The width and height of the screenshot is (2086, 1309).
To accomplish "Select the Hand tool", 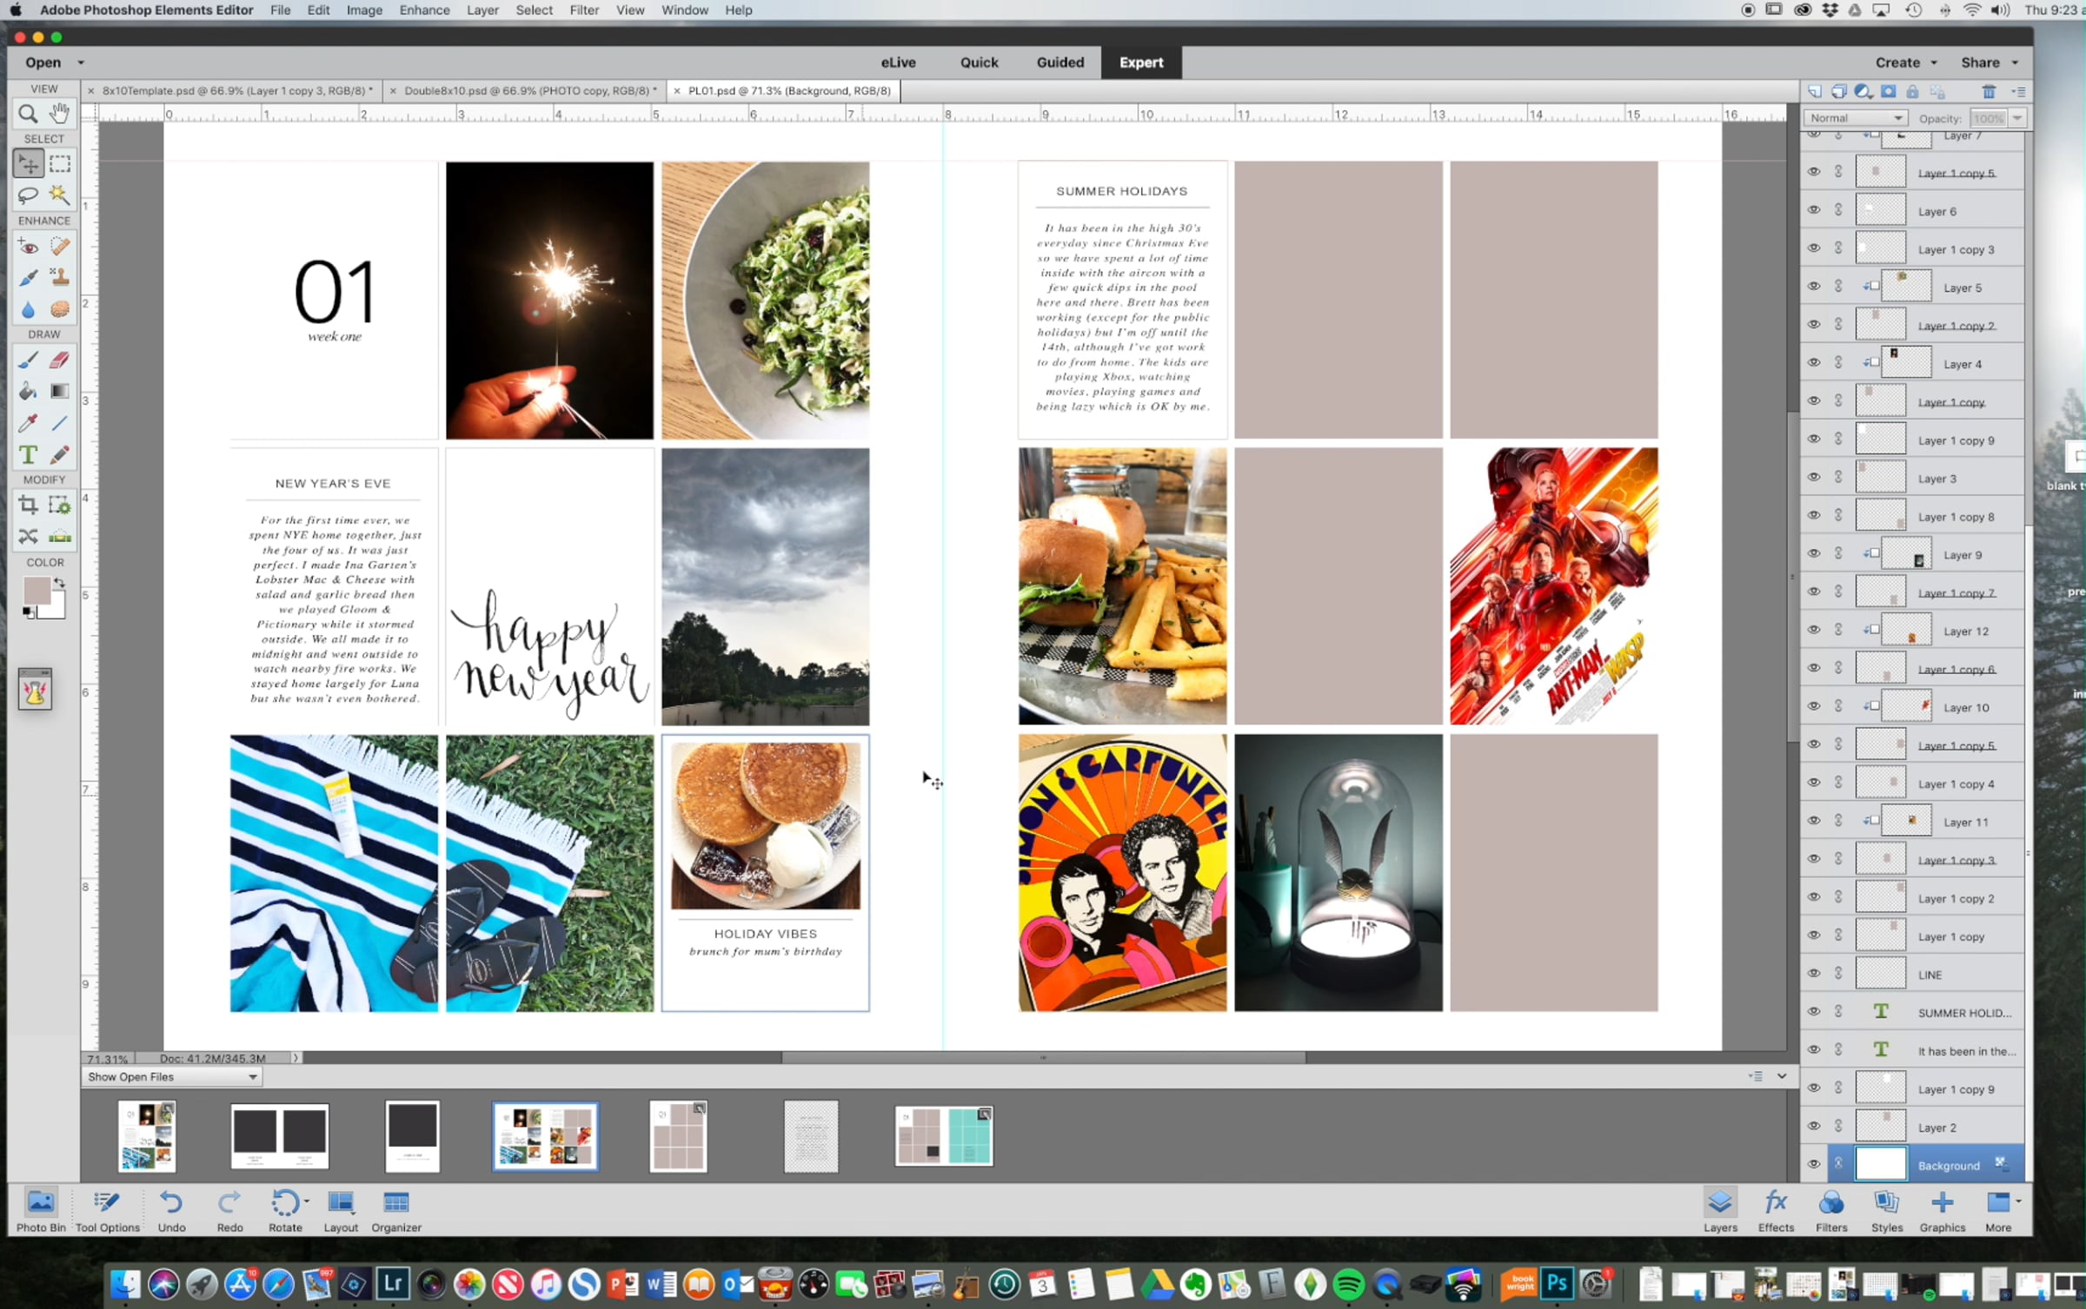I will point(59,113).
